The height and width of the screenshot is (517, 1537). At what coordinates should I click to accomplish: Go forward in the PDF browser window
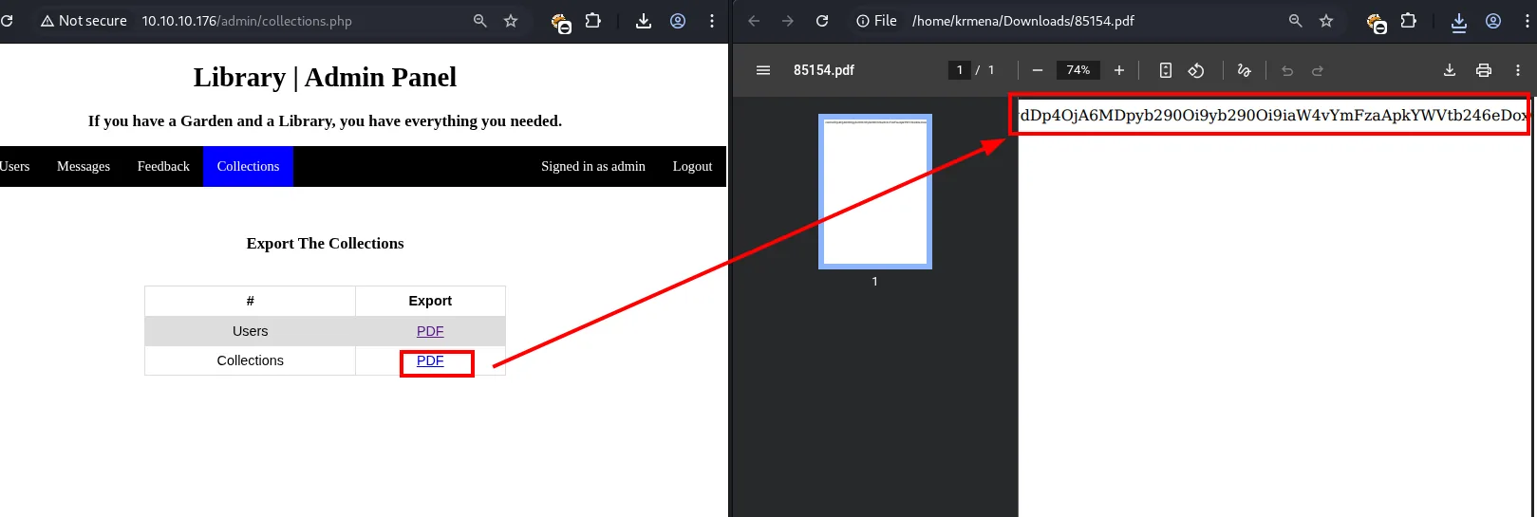pyautogui.click(x=788, y=21)
